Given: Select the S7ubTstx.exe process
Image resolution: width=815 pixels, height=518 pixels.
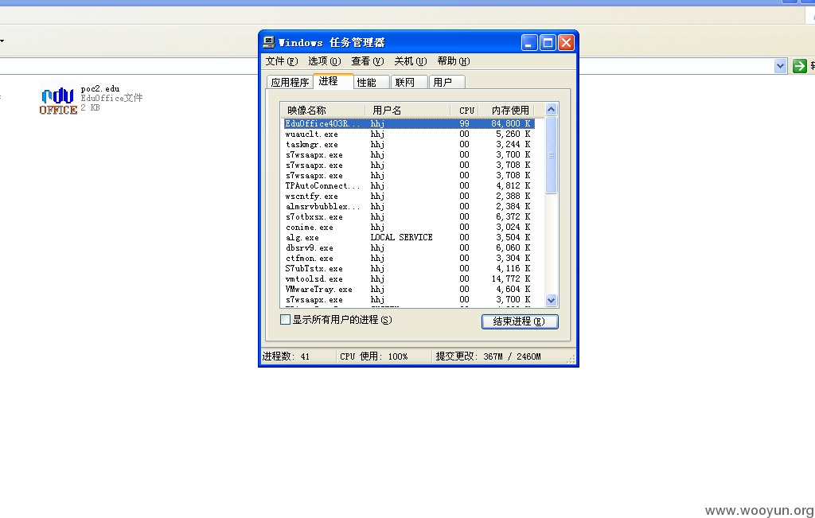Looking at the screenshot, I should (314, 269).
